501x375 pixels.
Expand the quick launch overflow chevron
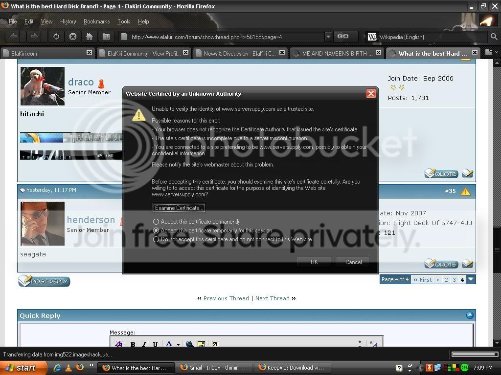91,365
